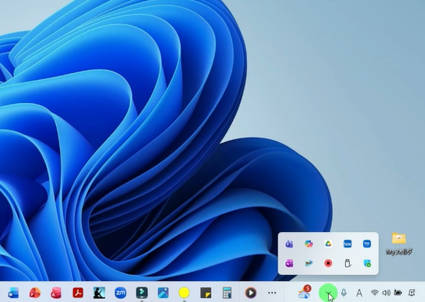Open OneNote in hidden icons tray
425x302 pixels.
tap(289, 264)
